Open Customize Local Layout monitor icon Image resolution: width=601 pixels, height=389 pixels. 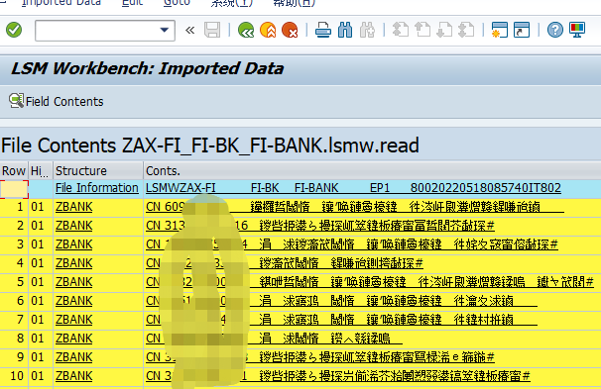pos(577,30)
